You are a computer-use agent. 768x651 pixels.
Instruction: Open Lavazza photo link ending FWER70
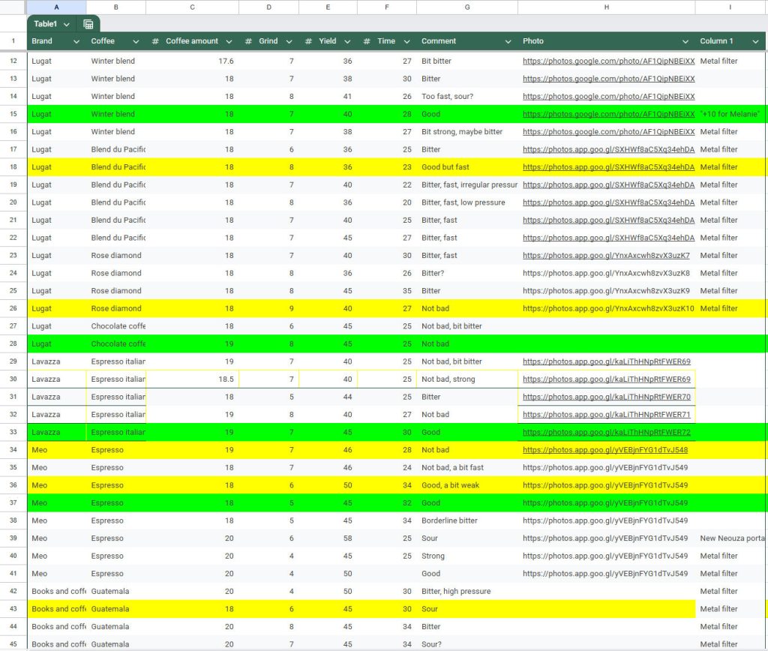[x=606, y=397]
